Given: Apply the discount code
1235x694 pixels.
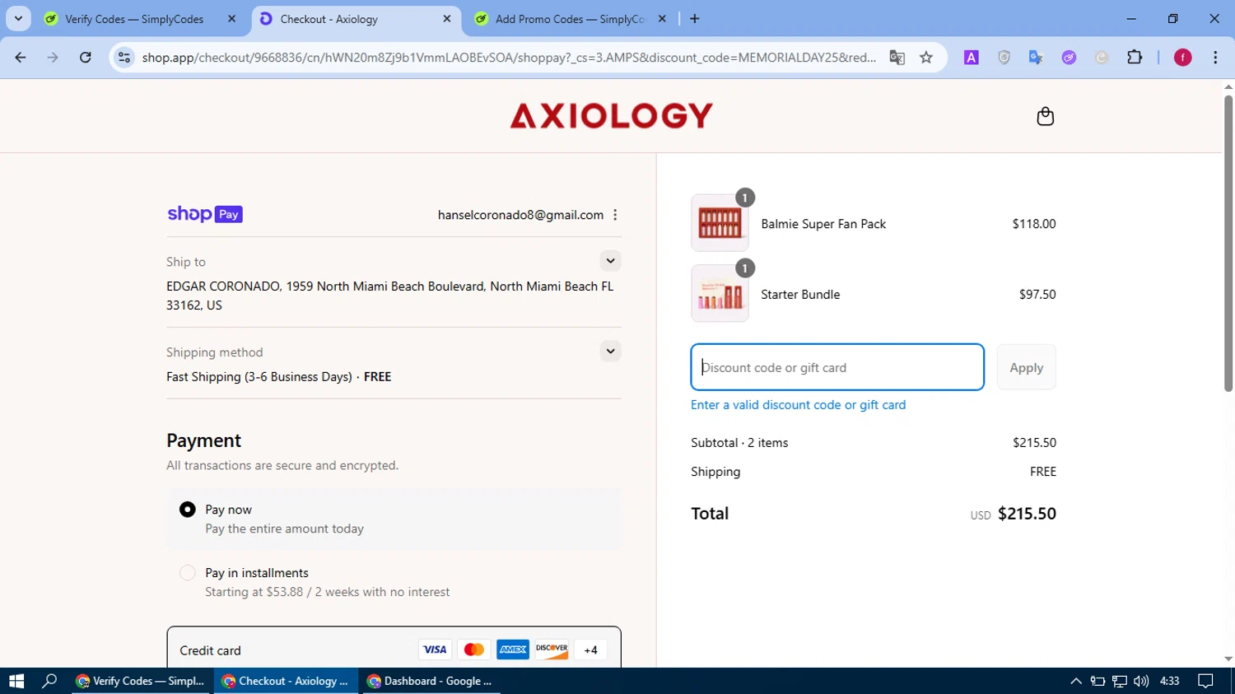Looking at the screenshot, I should (x=1026, y=367).
